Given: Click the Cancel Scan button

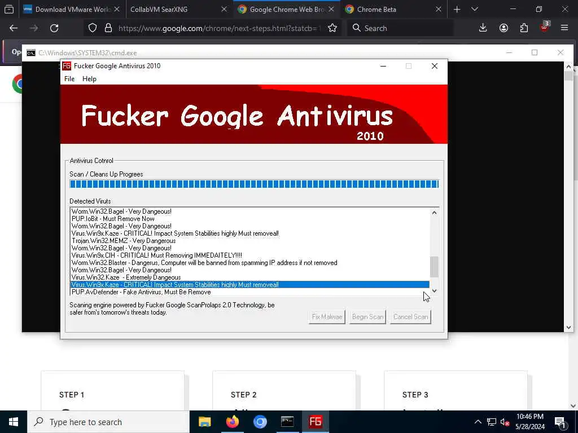Looking at the screenshot, I should tap(411, 317).
